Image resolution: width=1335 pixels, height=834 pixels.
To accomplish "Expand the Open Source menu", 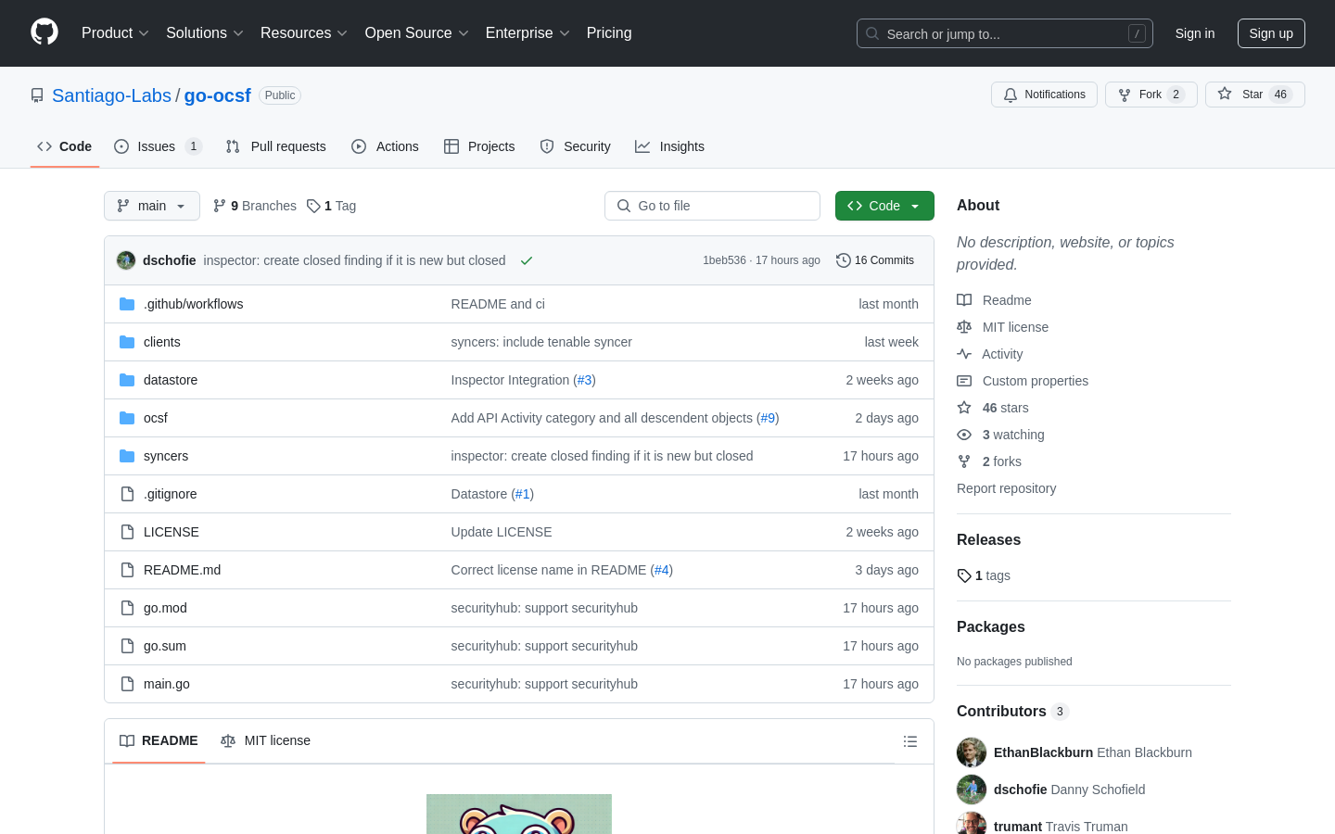I will (417, 33).
